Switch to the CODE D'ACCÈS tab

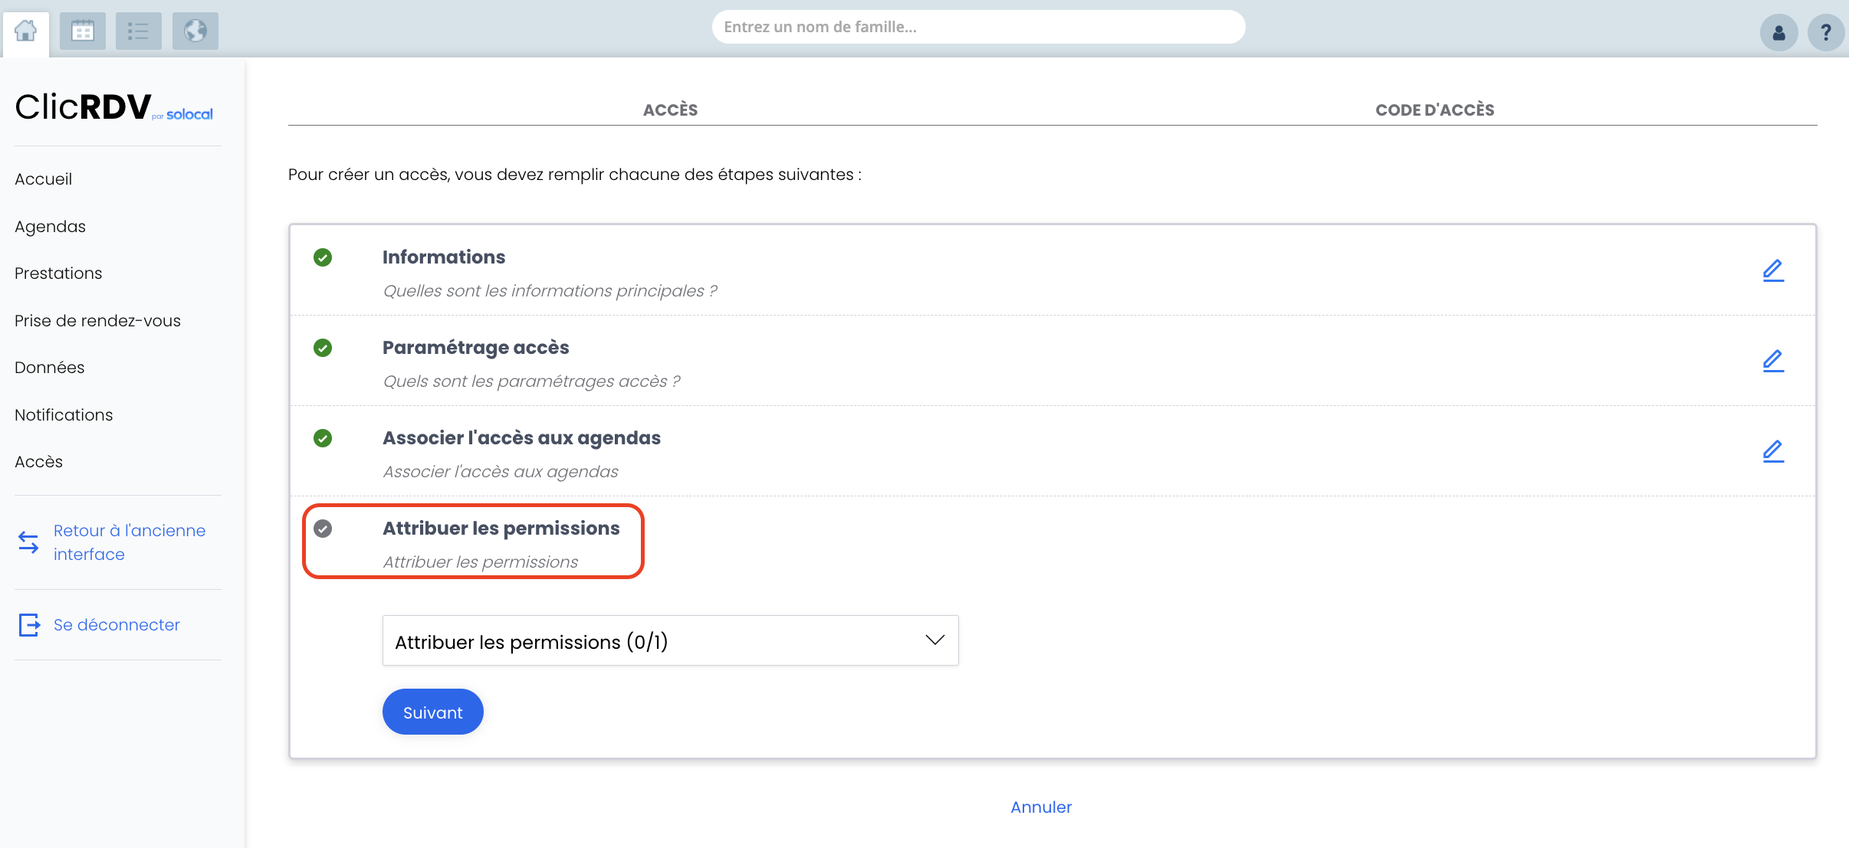pyautogui.click(x=1434, y=110)
